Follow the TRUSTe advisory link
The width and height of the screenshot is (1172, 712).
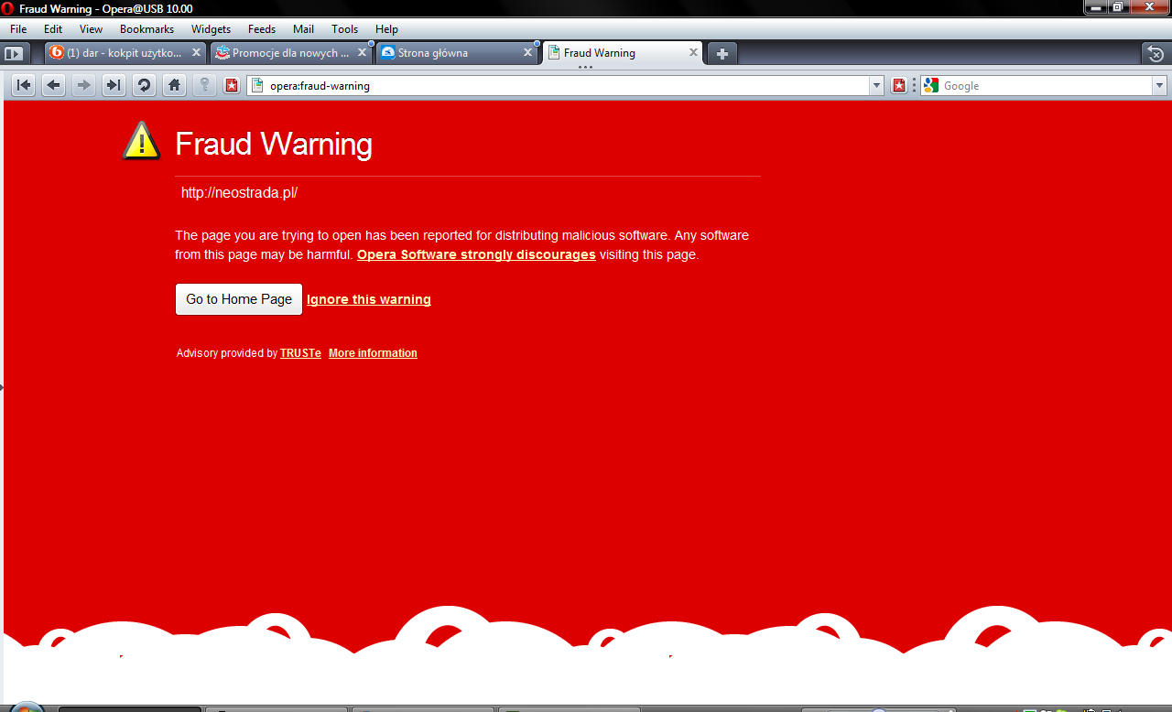pyautogui.click(x=300, y=353)
